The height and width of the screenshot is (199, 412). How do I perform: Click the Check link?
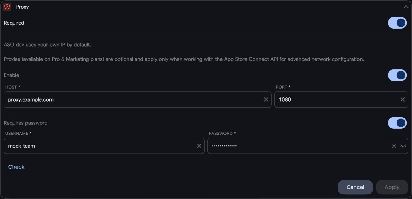(16, 167)
